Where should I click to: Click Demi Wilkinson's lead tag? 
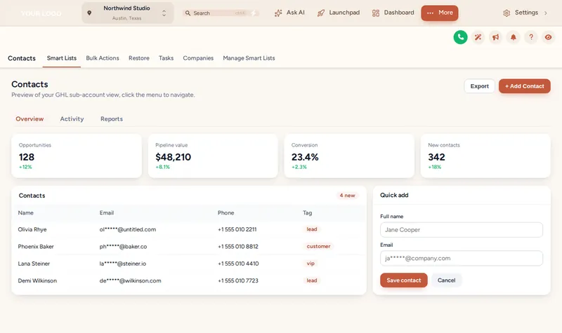(x=311, y=281)
